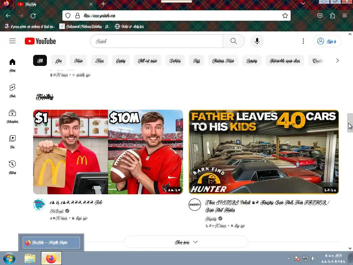Open the globe-icon Index of bookmark

pos(129,26)
